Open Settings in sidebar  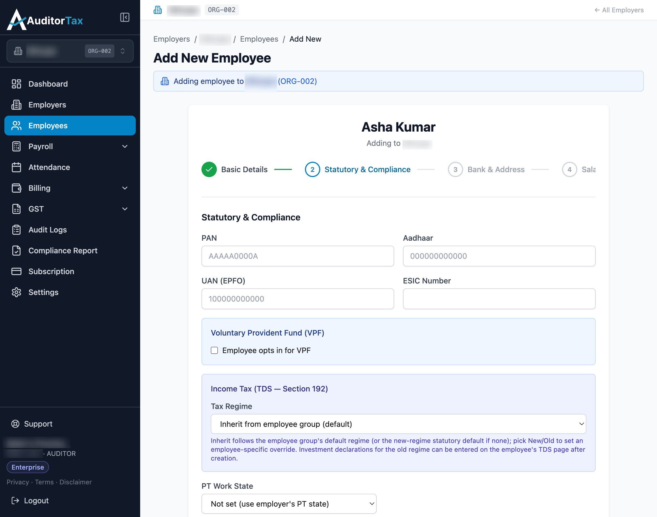70,292
